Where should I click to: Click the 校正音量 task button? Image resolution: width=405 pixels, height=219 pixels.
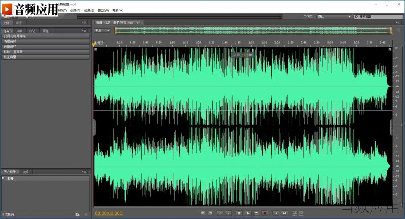[46, 57]
